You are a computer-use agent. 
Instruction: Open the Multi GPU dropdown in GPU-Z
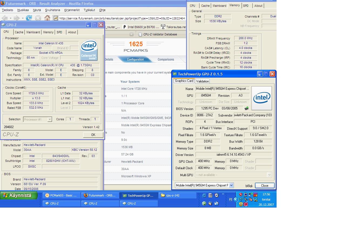pyautogui.click(x=269, y=175)
